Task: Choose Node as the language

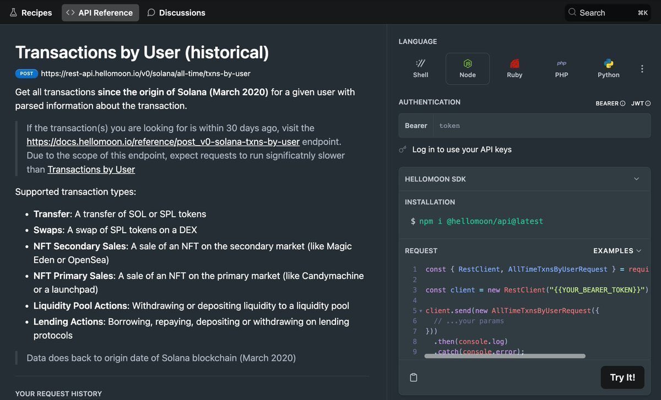Action: (468, 69)
